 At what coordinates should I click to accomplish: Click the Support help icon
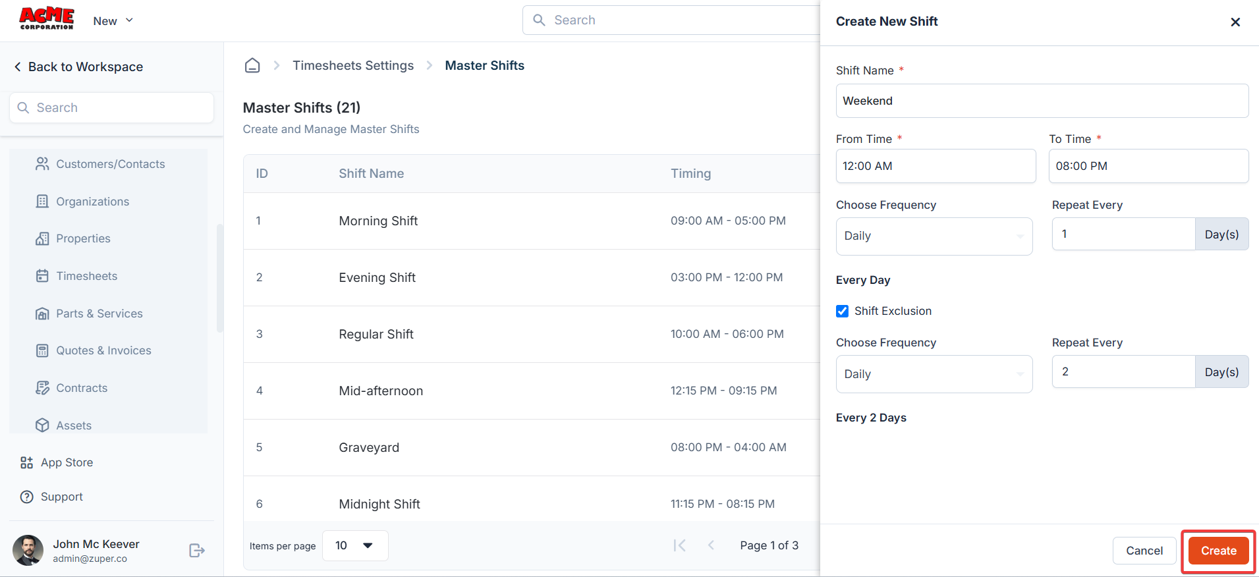tap(26, 497)
